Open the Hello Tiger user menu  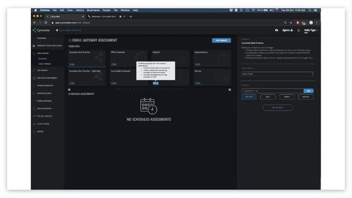click(x=311, y=30)
